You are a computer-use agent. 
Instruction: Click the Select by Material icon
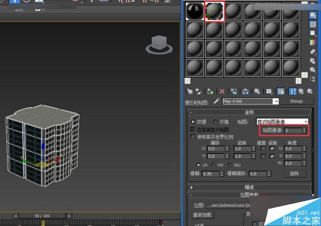click(313, 70)
